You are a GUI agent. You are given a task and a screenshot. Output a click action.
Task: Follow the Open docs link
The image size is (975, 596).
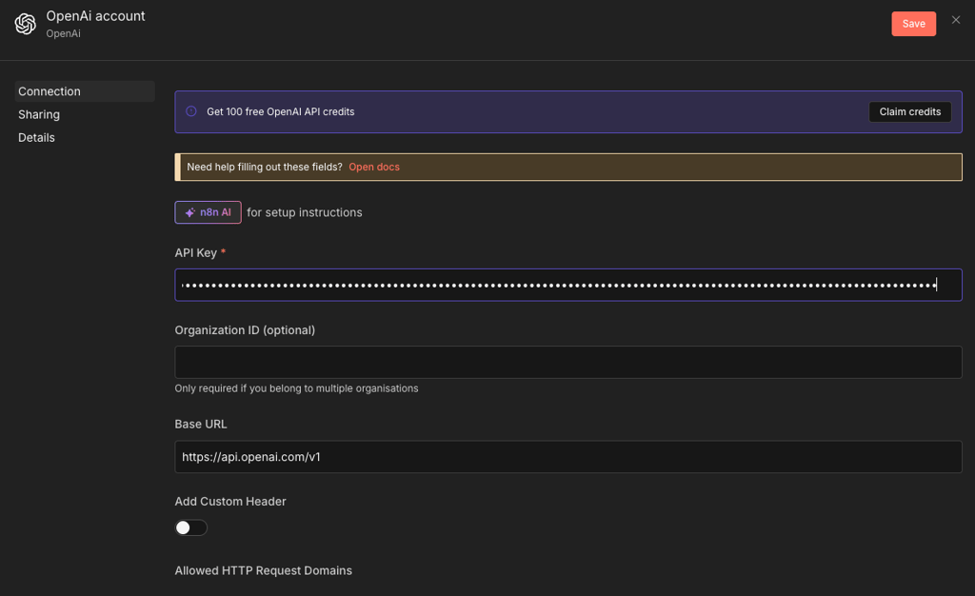[374, 167]
